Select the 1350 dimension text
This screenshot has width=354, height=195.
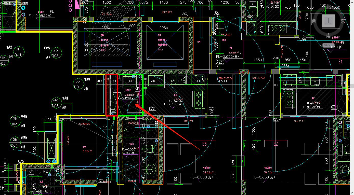pos(258,60)
